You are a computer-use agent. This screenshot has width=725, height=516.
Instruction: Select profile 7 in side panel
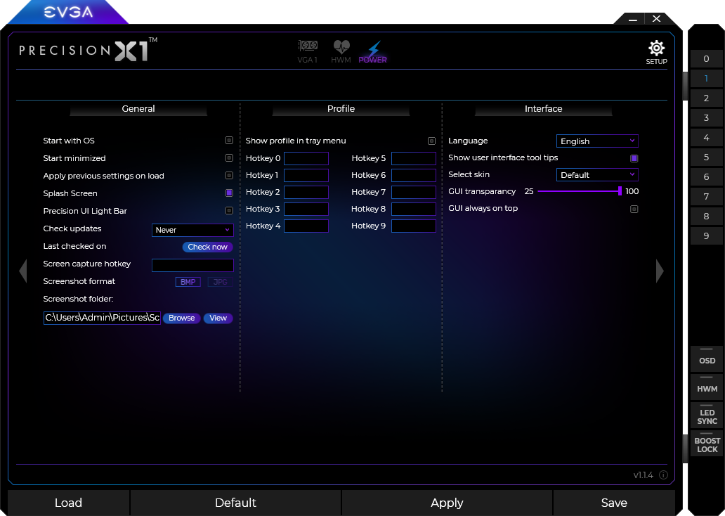point(706,197)
